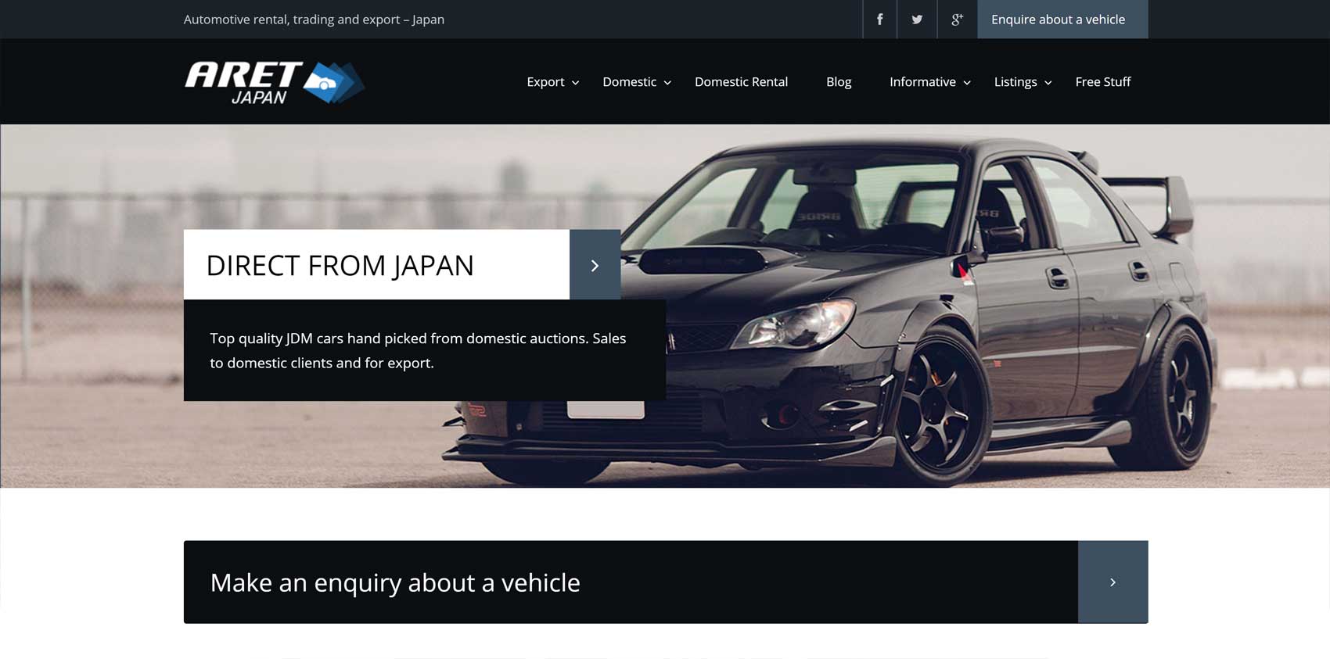Go to Domestic Rental page

point(741,82)
